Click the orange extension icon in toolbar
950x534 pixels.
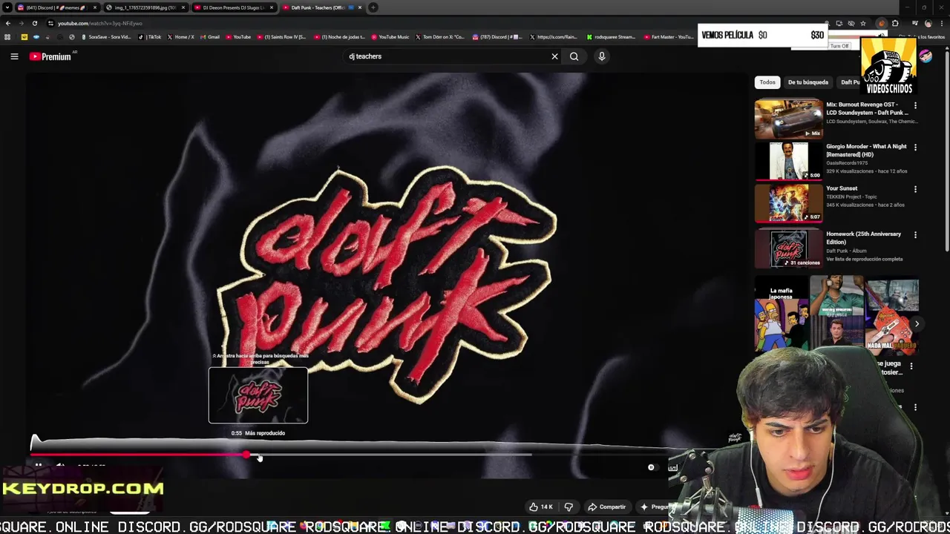point(881,23)
